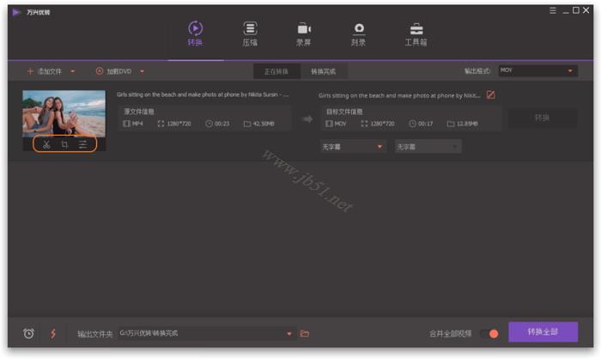
Task: Open output folder via folder icon
Action: pyautogui.click(x=305, y=333)
